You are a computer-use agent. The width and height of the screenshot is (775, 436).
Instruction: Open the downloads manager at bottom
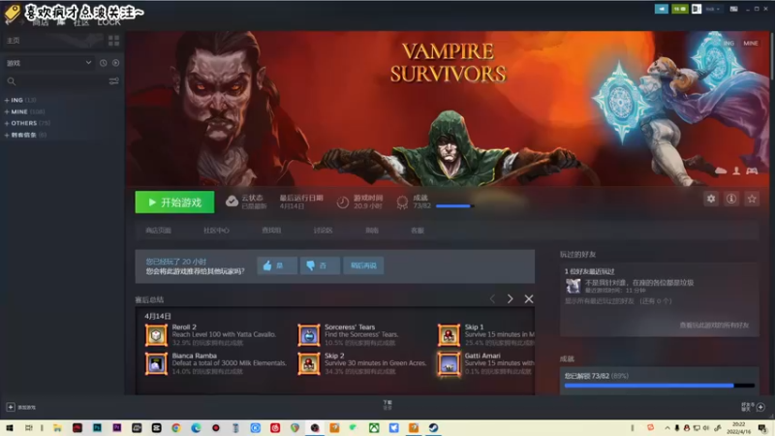[x=387, y=405]
